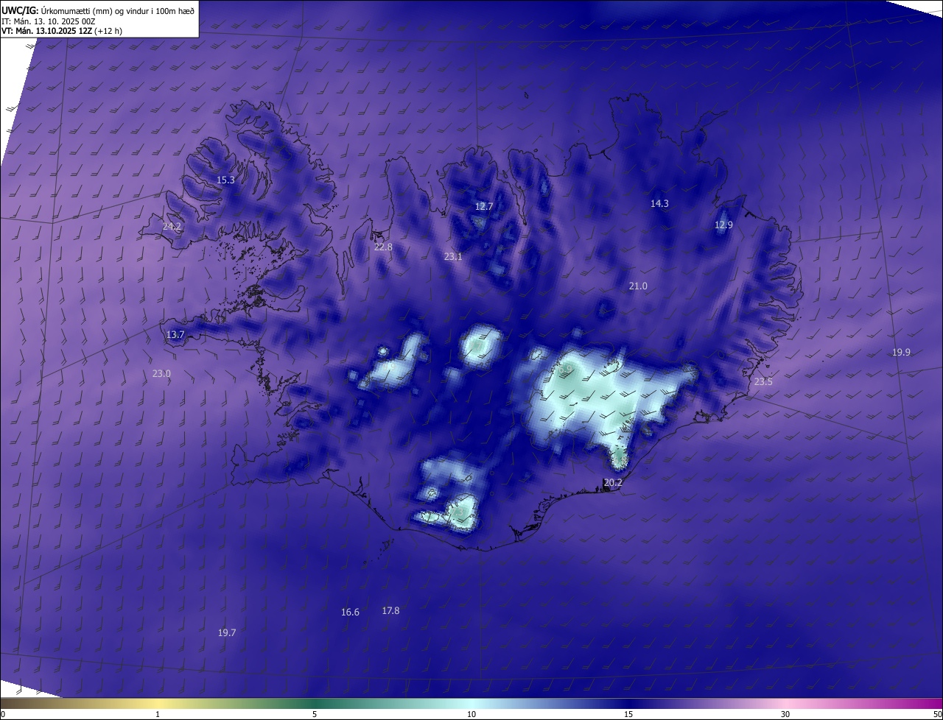Click the colorbar tick label 10
This screenshot has width=943, height=720.
471,714
